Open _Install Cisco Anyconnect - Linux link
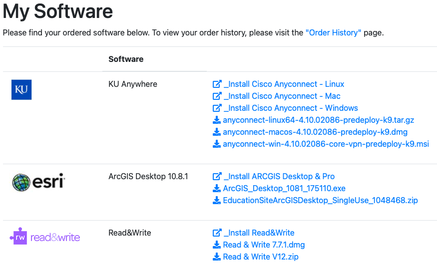 point(284,84)
